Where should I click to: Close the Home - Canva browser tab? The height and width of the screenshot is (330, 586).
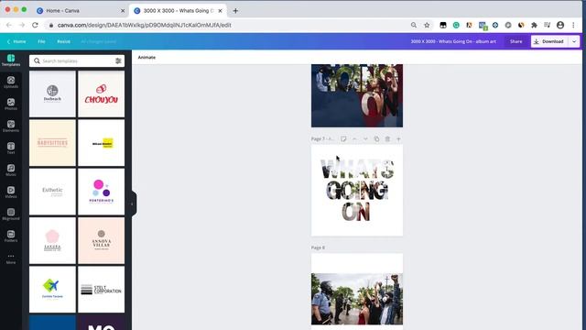pyautogui.click(x=123, y=11)
